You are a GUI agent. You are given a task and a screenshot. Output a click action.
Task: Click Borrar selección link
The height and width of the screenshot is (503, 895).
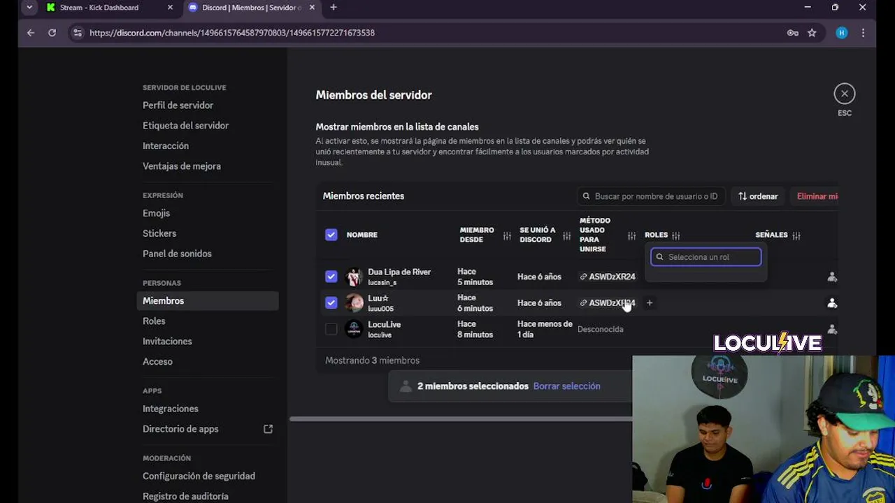pyautogui.click(x=567, y=386)
